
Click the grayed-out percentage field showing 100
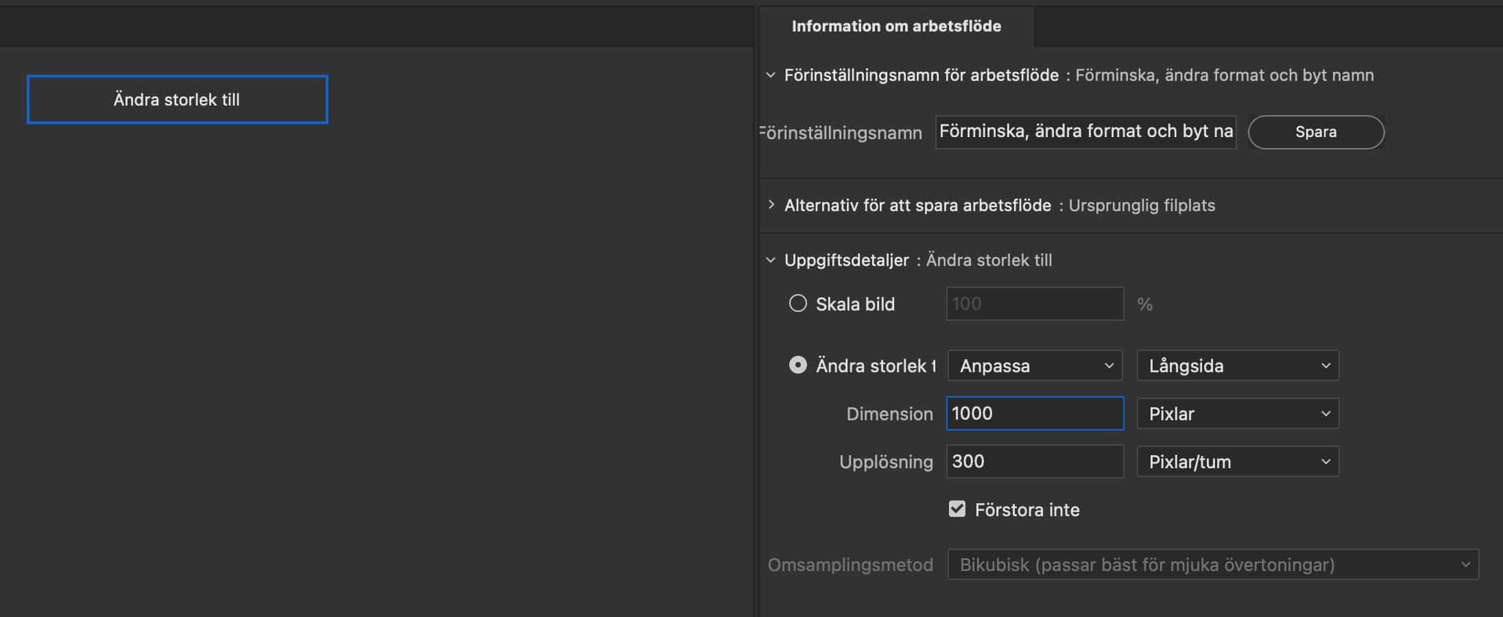(1034, 304)
